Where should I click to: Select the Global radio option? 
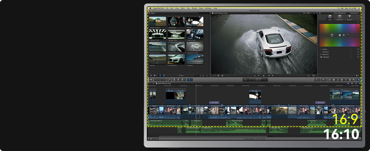321,49
